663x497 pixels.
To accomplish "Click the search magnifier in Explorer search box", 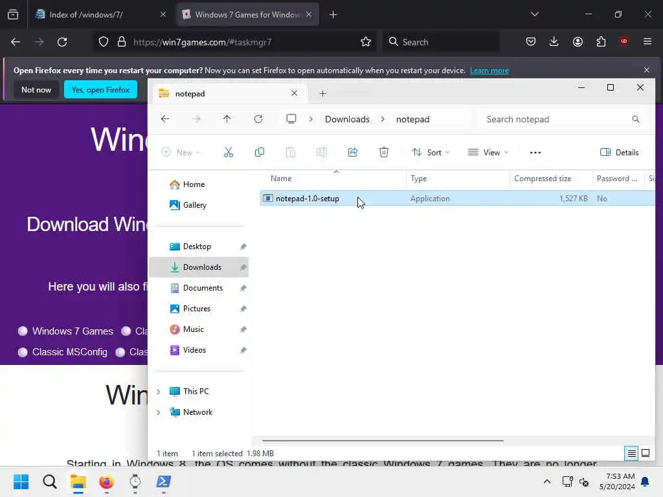I will pyautogui.click(x=636, y=119).
